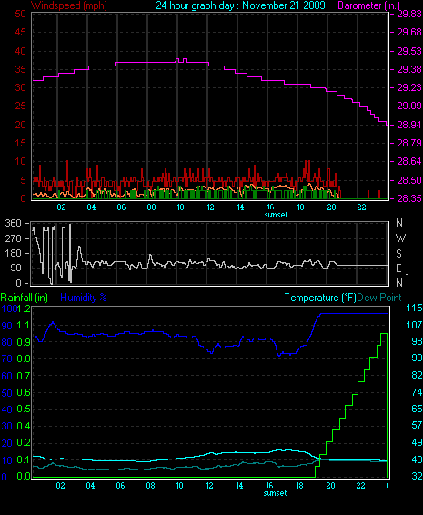Select the 82 temperature axis value
Image resolution: width=423 pixels, height=515 pixels.
coord(417,375)
